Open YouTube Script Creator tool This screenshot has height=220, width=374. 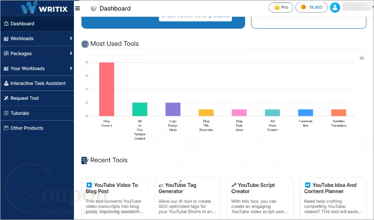[x=260, y=199]
